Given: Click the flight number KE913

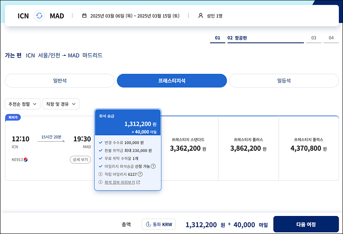Looking at the screenshot, I should tap(17, 159).
